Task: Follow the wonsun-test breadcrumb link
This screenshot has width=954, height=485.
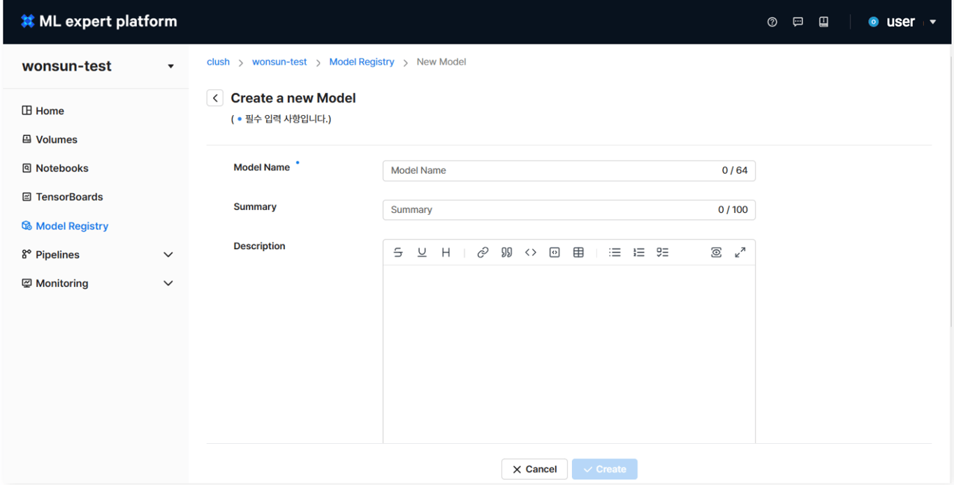Action: [279, 61]
